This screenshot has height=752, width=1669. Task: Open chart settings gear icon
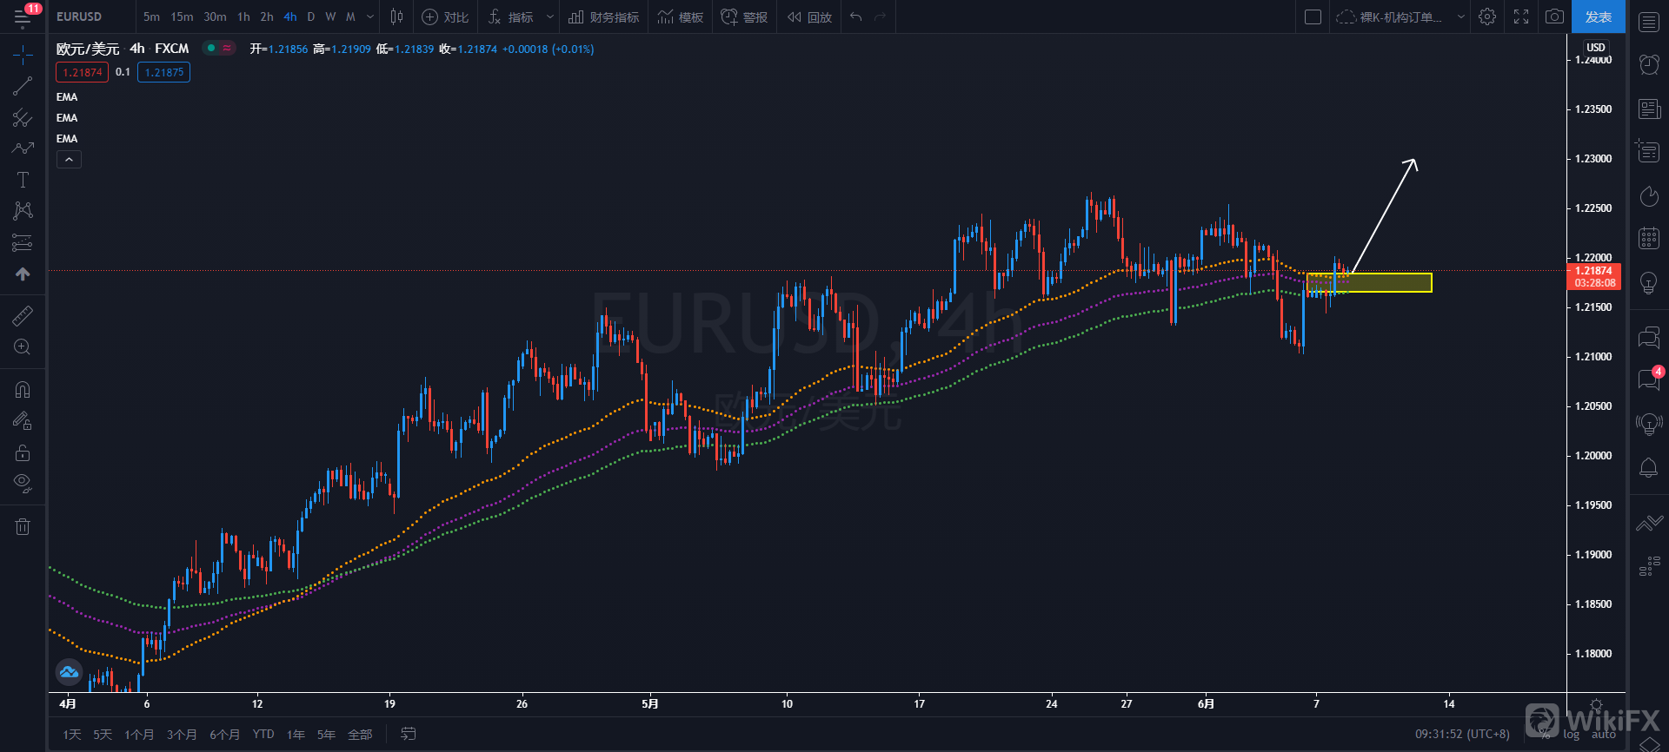1487,16
